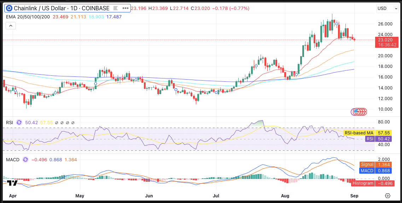Click the blue MACD 0.868 axis label
Image resolution: width=402 pixels, height=203 pixels.
click(x=375, y=171)
